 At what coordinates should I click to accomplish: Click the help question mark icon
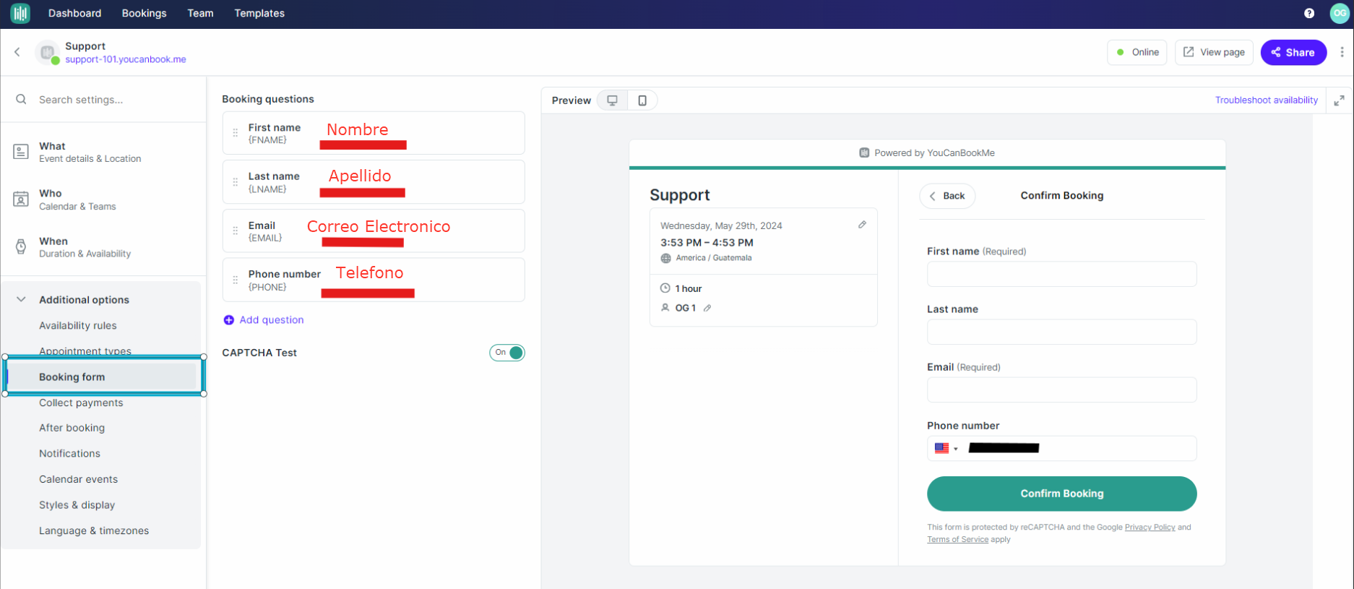click(1309, 13)
